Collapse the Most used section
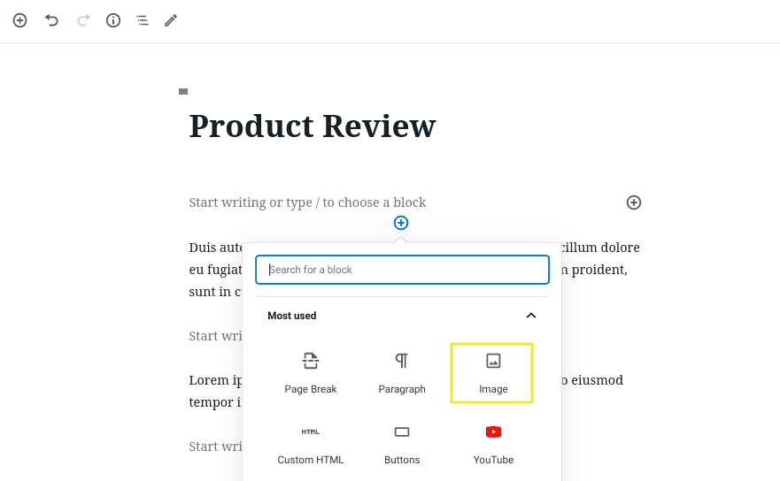Screen dimensions: 780x481 coord(530,316)
